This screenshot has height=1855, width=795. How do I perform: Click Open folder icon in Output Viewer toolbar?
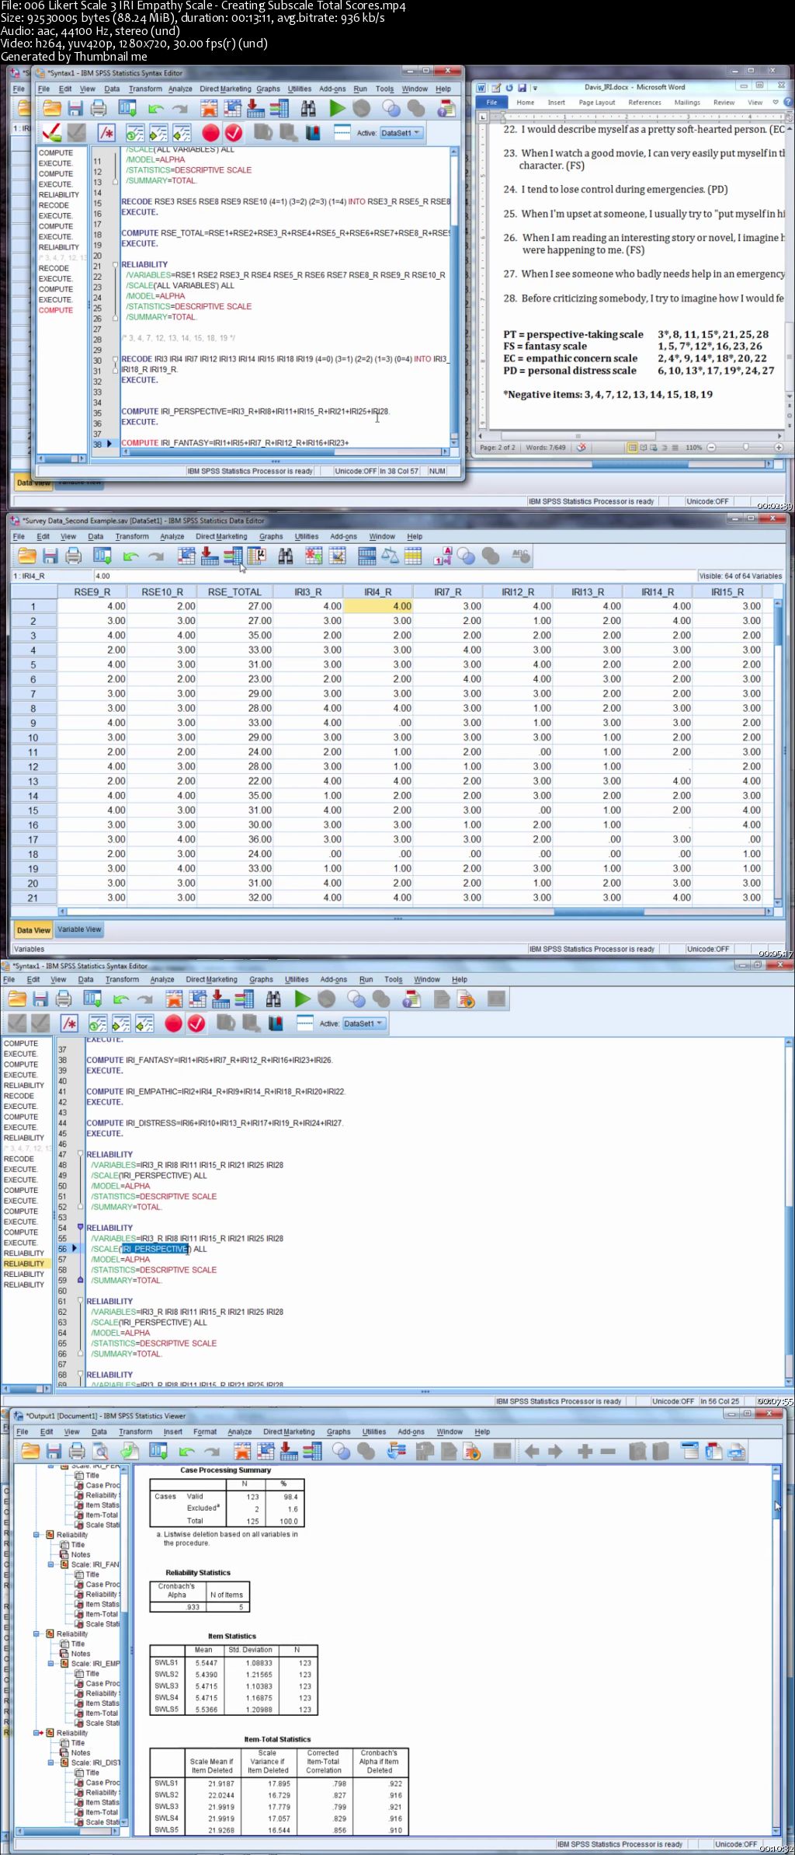tap(30, 1451)
